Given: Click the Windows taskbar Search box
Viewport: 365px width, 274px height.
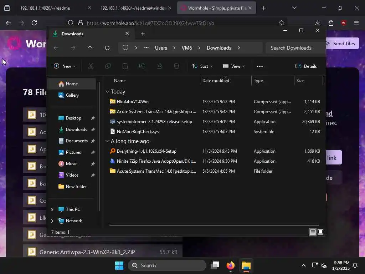Looking at the screenshot, I should click(x=167, y=265).
